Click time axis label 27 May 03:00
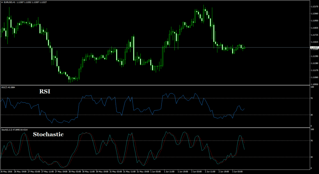319x174 pixels. pos(34,172)
